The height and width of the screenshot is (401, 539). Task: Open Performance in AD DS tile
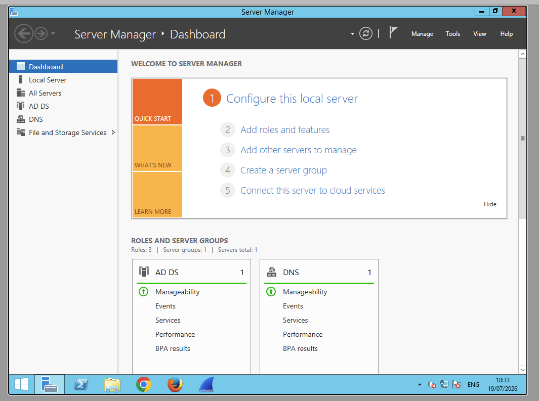pos(175,334)
